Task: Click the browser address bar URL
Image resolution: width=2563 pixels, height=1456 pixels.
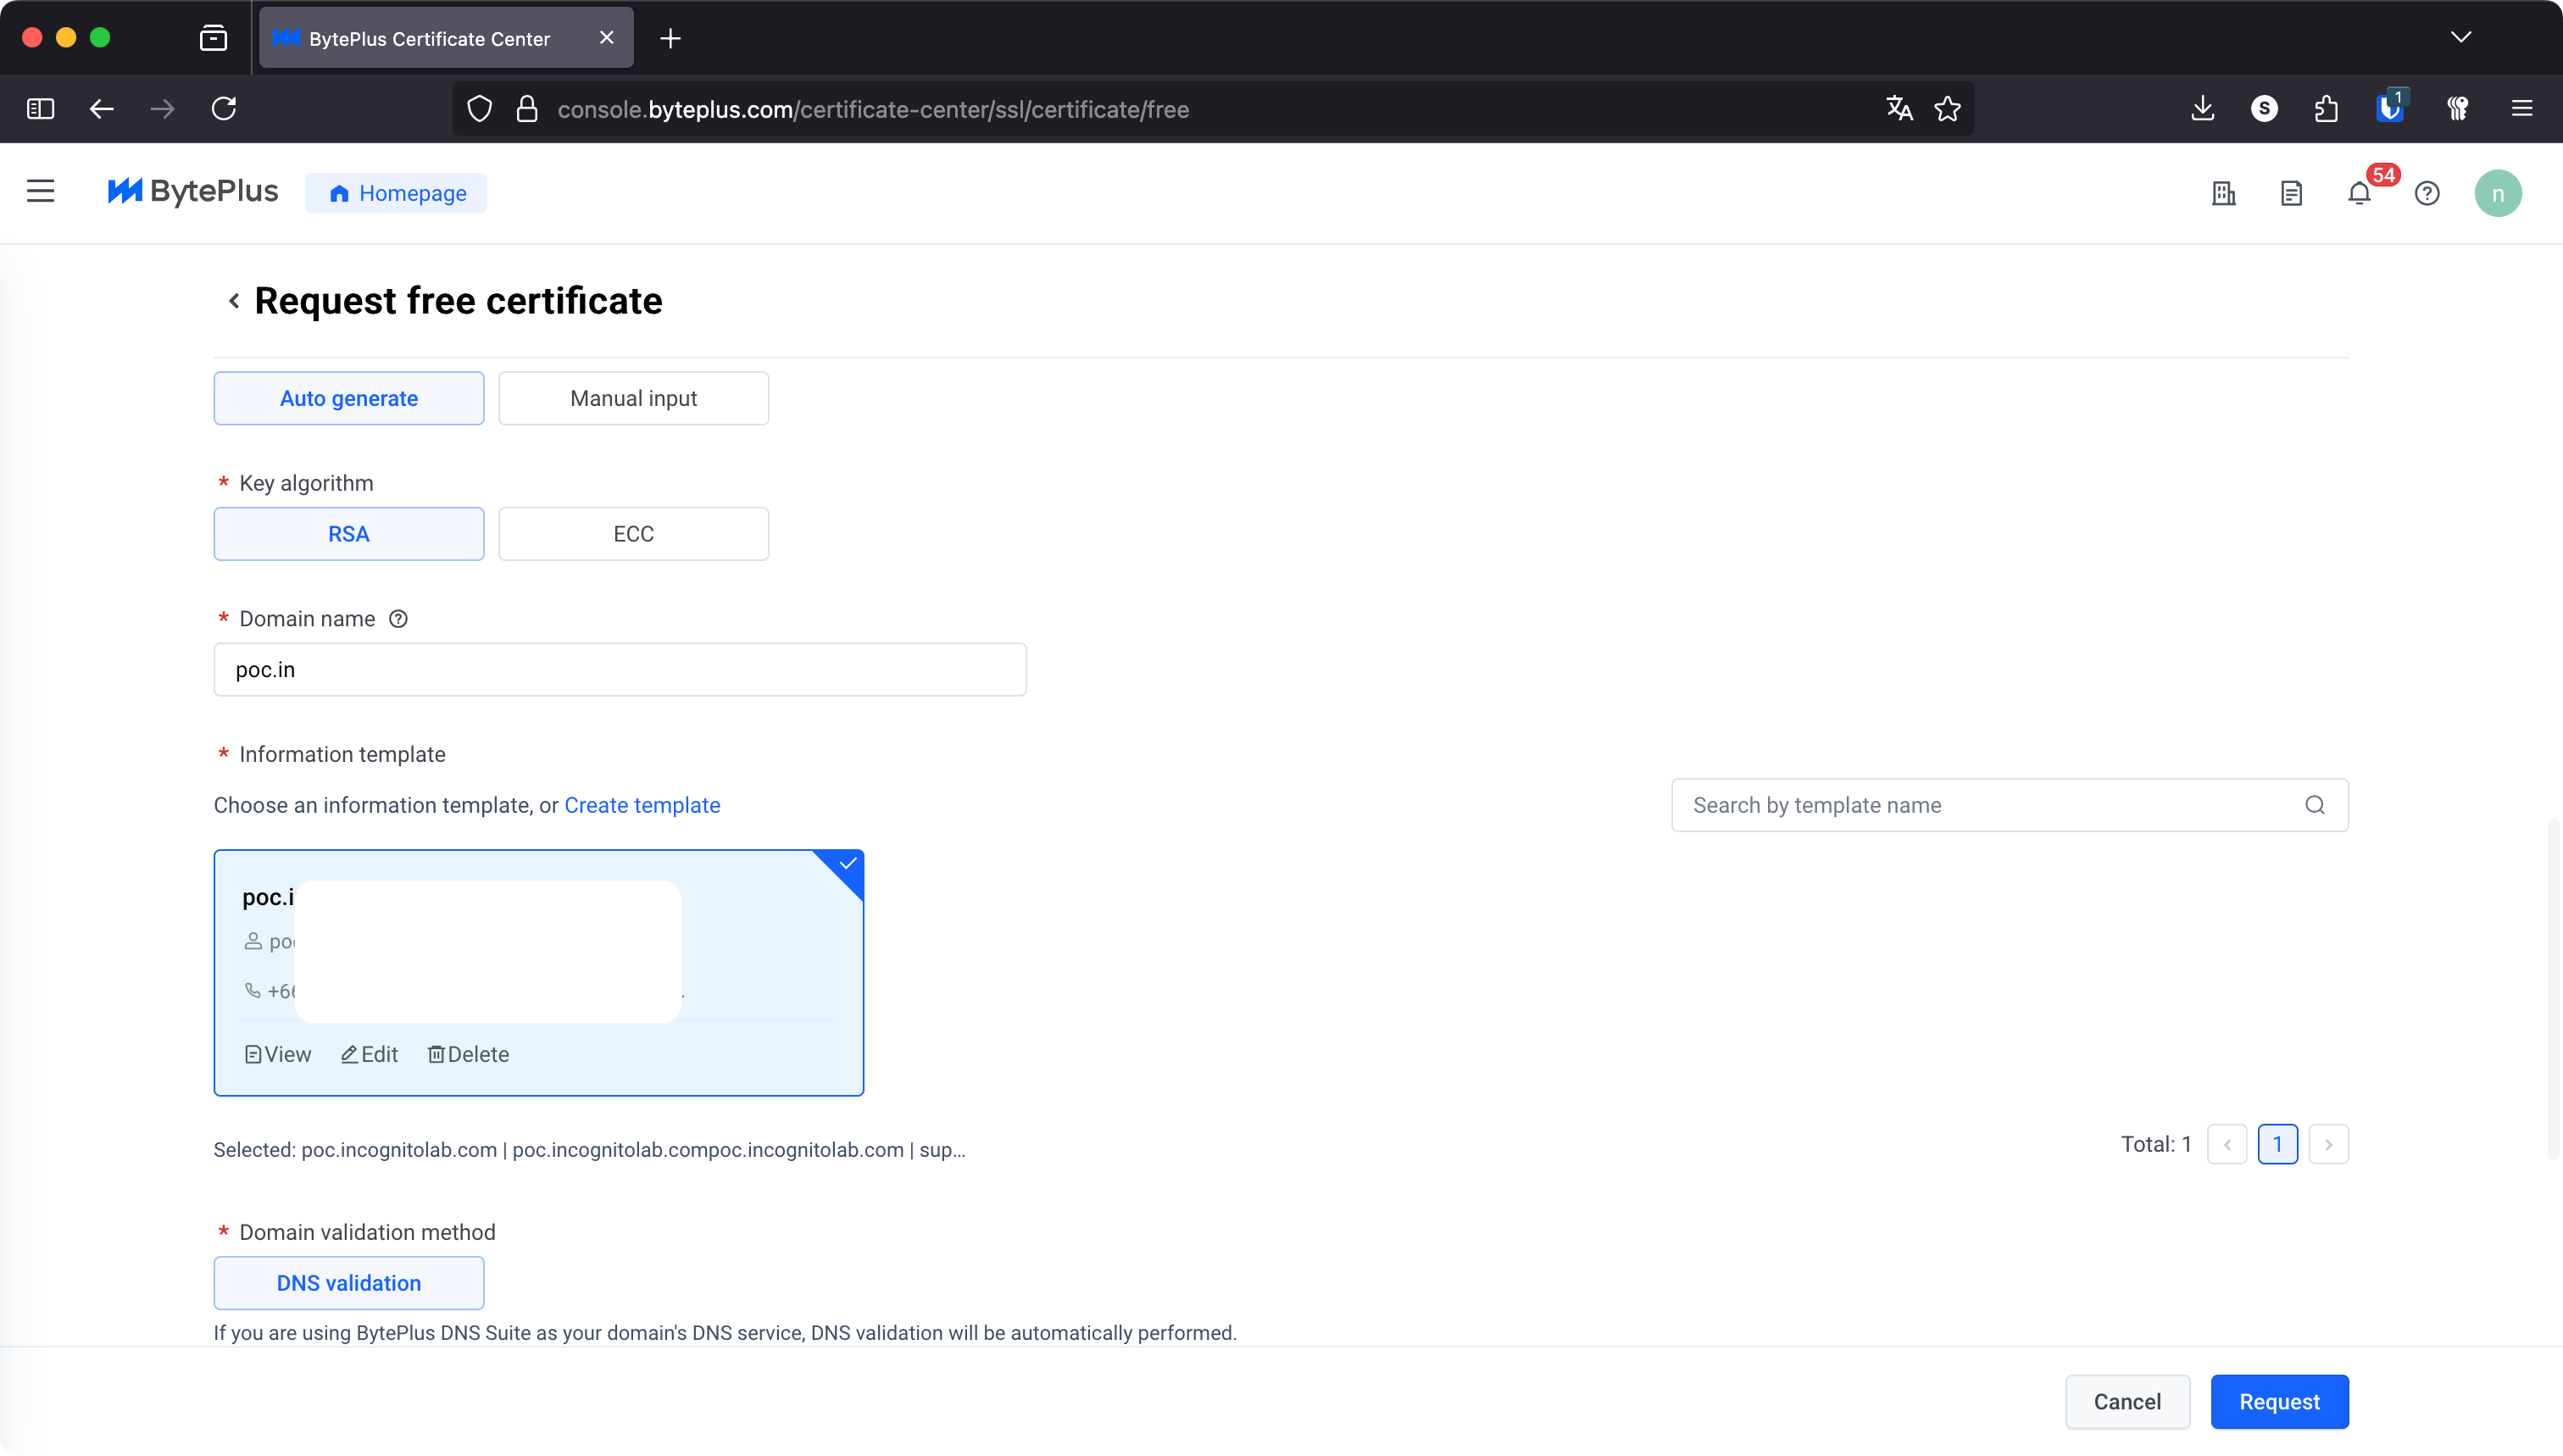Action: 873,109
